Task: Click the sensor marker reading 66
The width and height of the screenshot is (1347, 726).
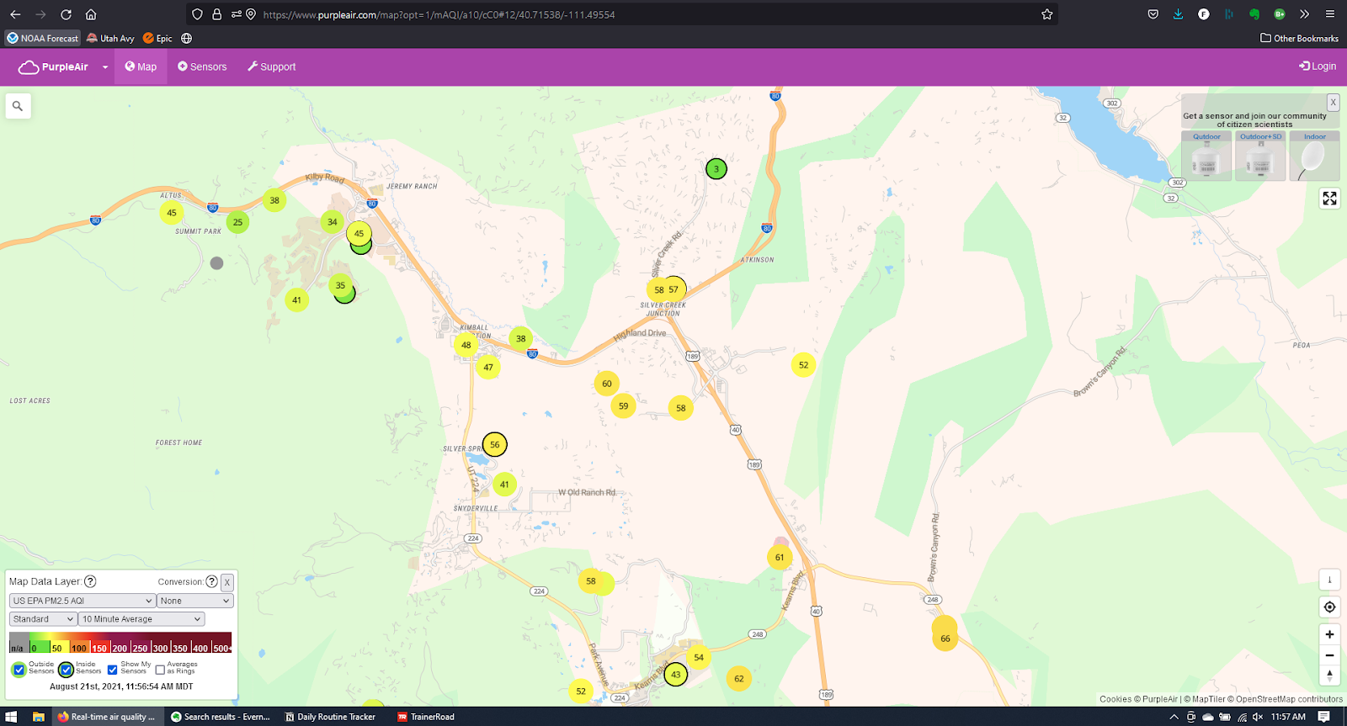Action: click(945, 639)
